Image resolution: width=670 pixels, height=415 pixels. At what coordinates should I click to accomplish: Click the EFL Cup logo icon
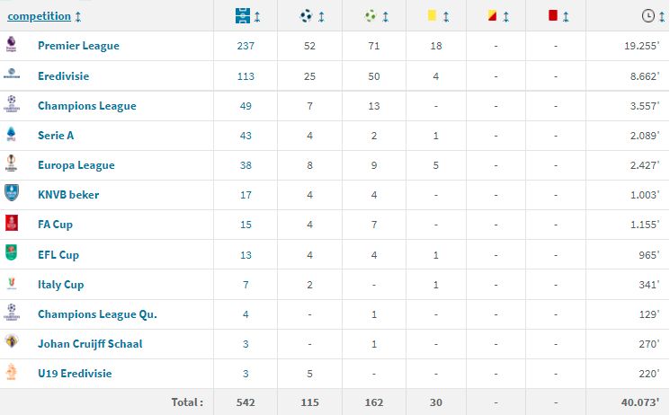click(x=12, y=254)
